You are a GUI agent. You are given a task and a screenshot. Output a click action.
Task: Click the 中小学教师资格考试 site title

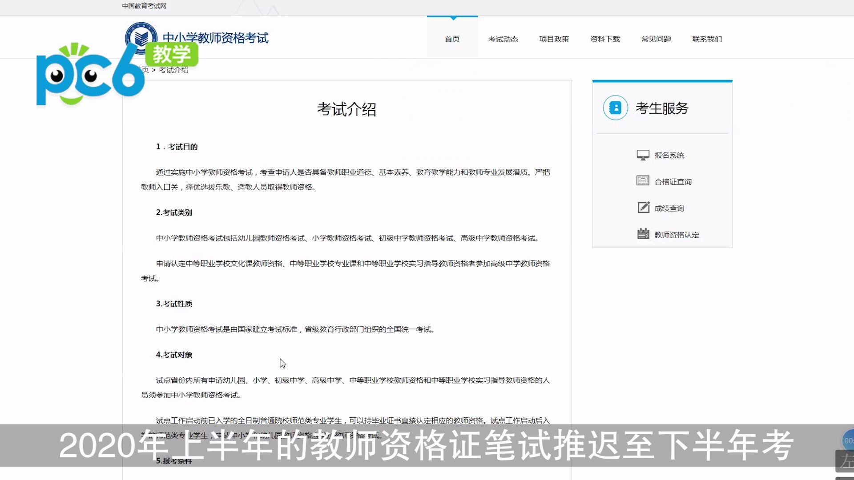(x=216, y=38)
